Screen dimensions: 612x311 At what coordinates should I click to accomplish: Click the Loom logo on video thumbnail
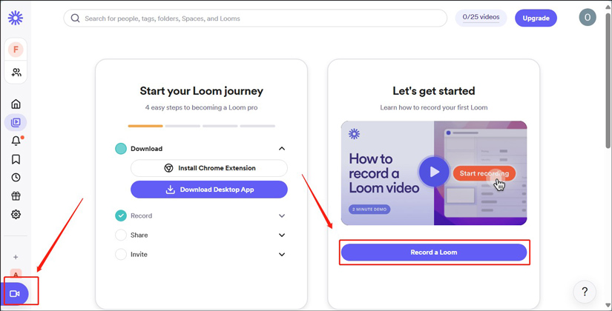(354, 134)
